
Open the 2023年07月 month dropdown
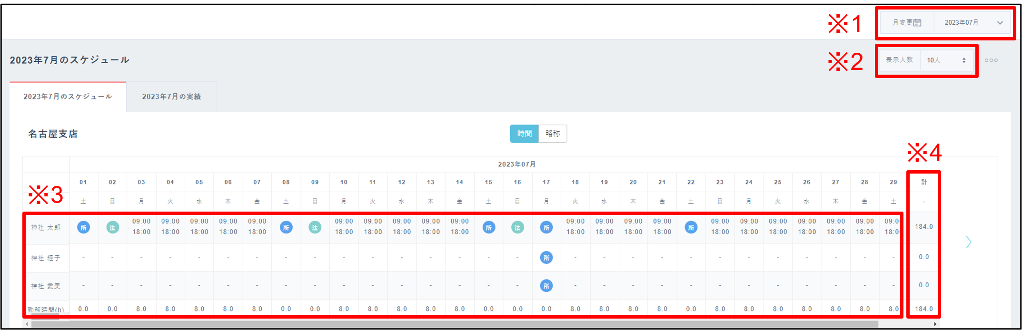point(973,23)
